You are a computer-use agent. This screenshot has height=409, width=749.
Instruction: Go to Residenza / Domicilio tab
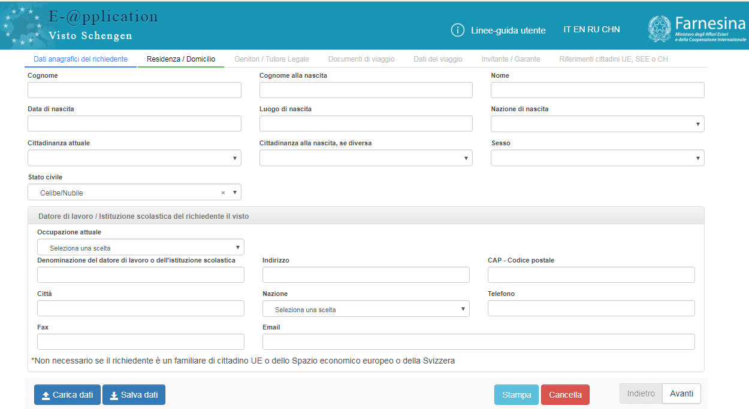pos(181,59)
